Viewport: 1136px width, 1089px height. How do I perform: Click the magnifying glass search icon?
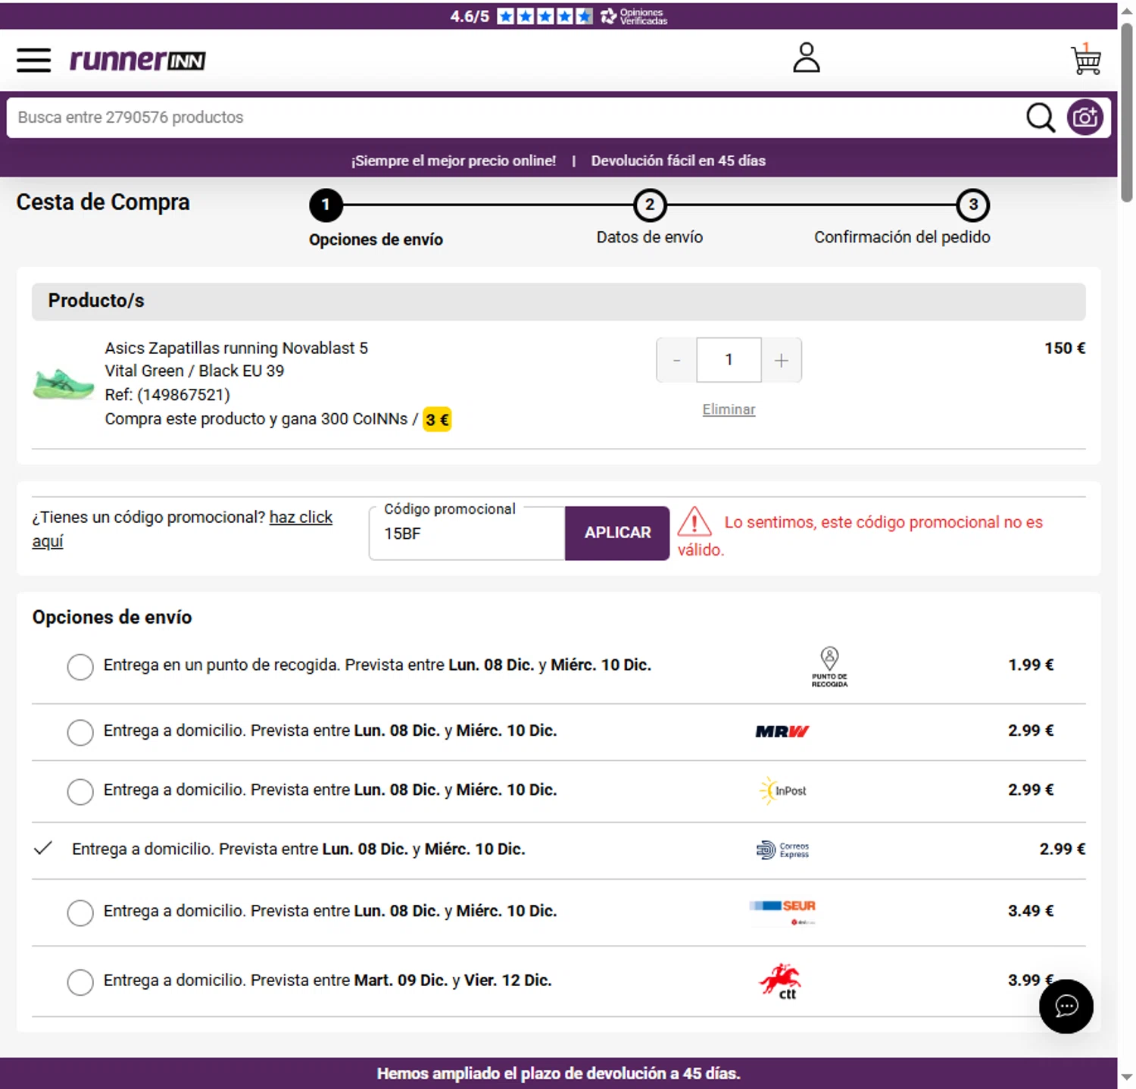click(x=1041, y=117)
